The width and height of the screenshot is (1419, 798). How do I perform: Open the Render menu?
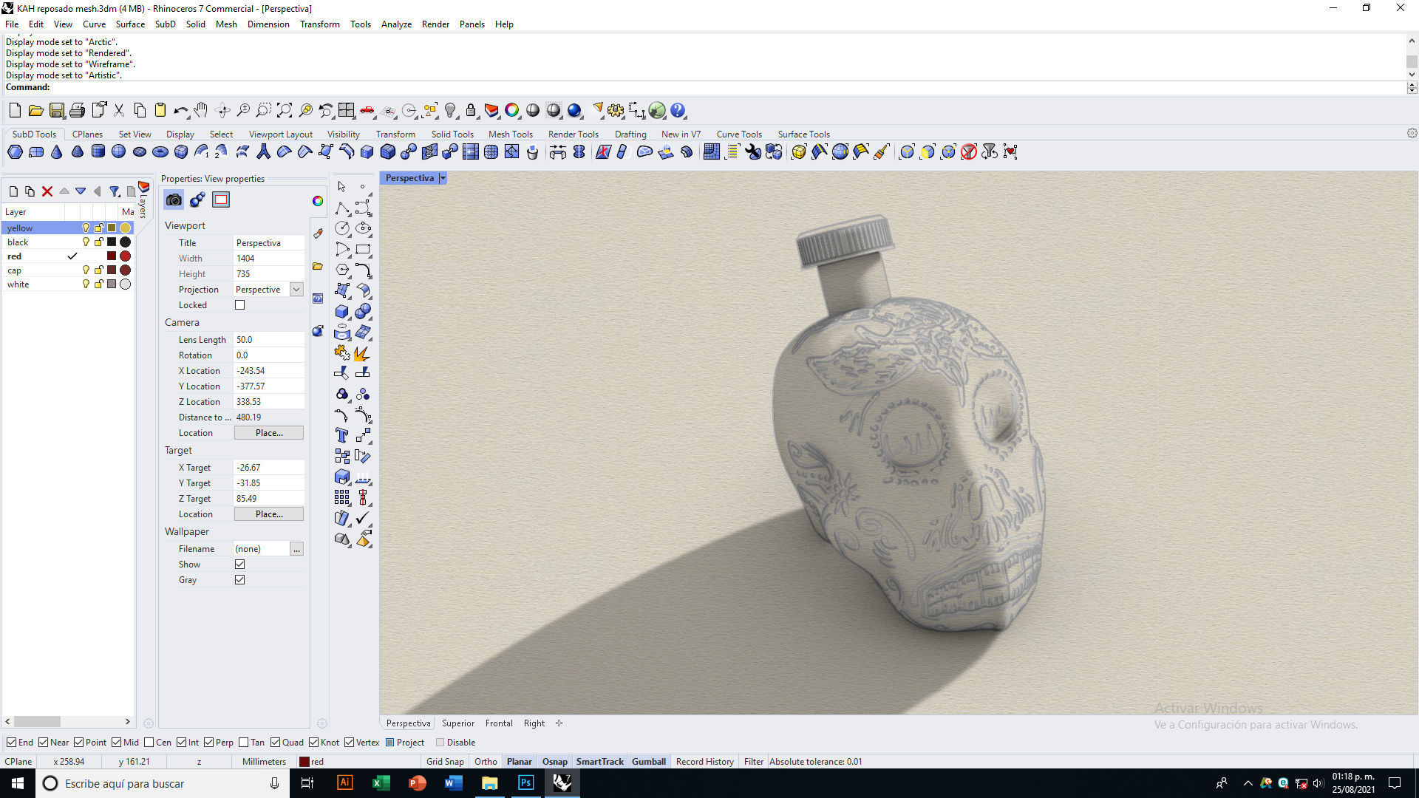click(435, 24)
